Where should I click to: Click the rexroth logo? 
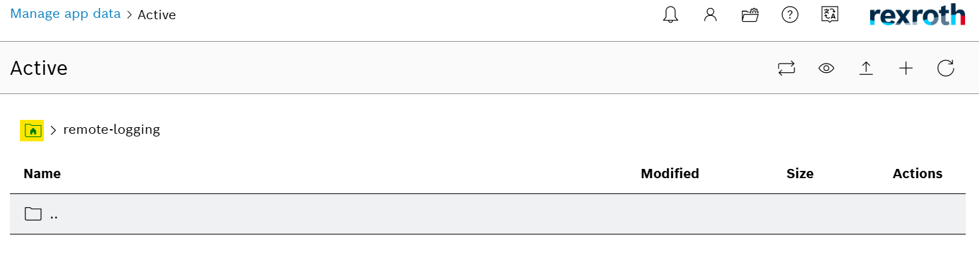917,15
